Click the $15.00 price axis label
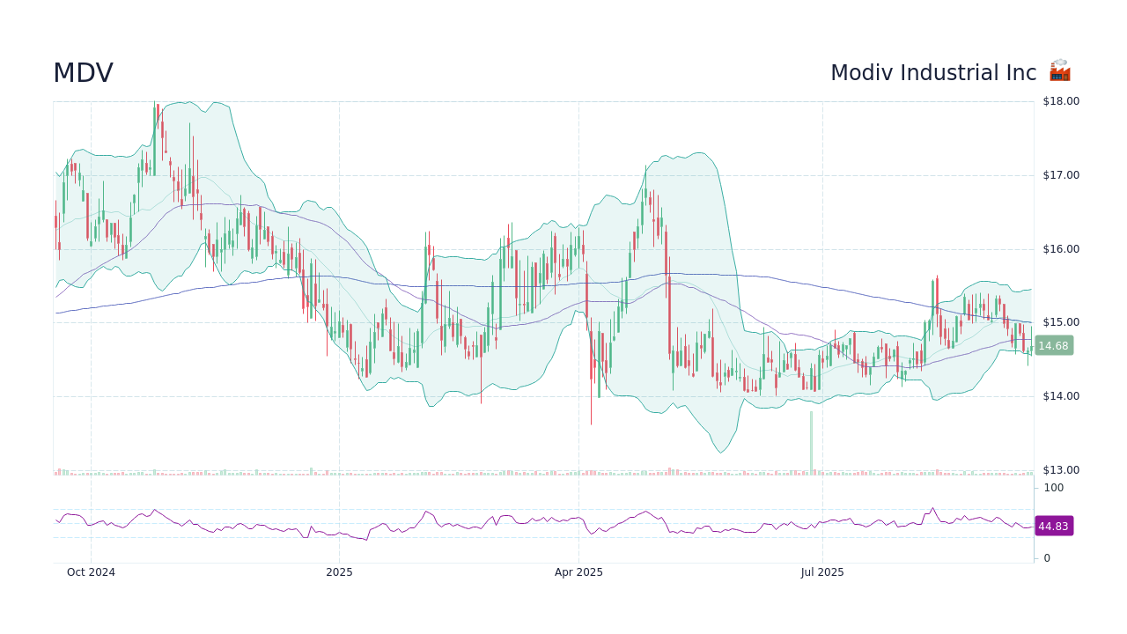Screen dimensions: 1127x634 point(1061,322)
